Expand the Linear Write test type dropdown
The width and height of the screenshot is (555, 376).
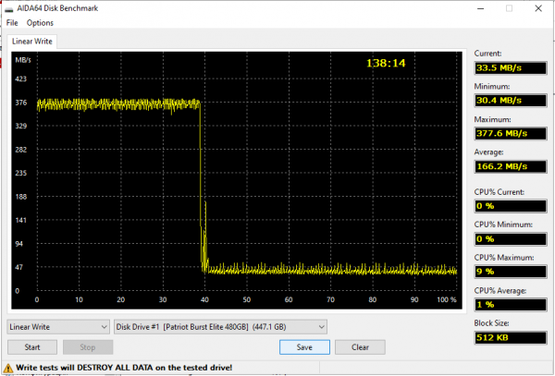pos(58,326)
